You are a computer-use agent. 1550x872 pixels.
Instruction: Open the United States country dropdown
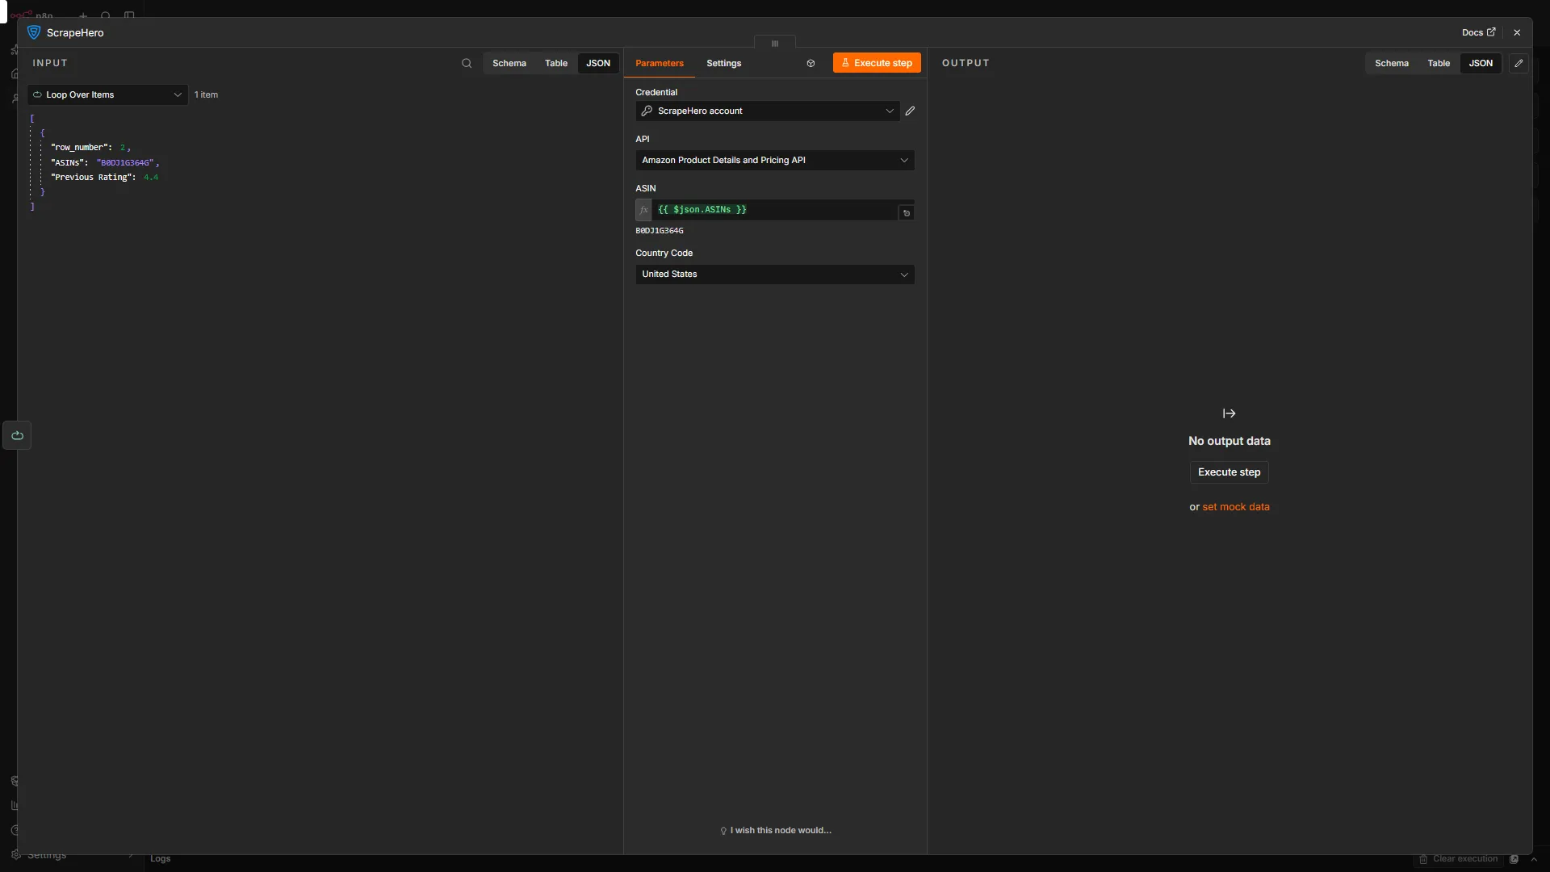pos(774,275)
